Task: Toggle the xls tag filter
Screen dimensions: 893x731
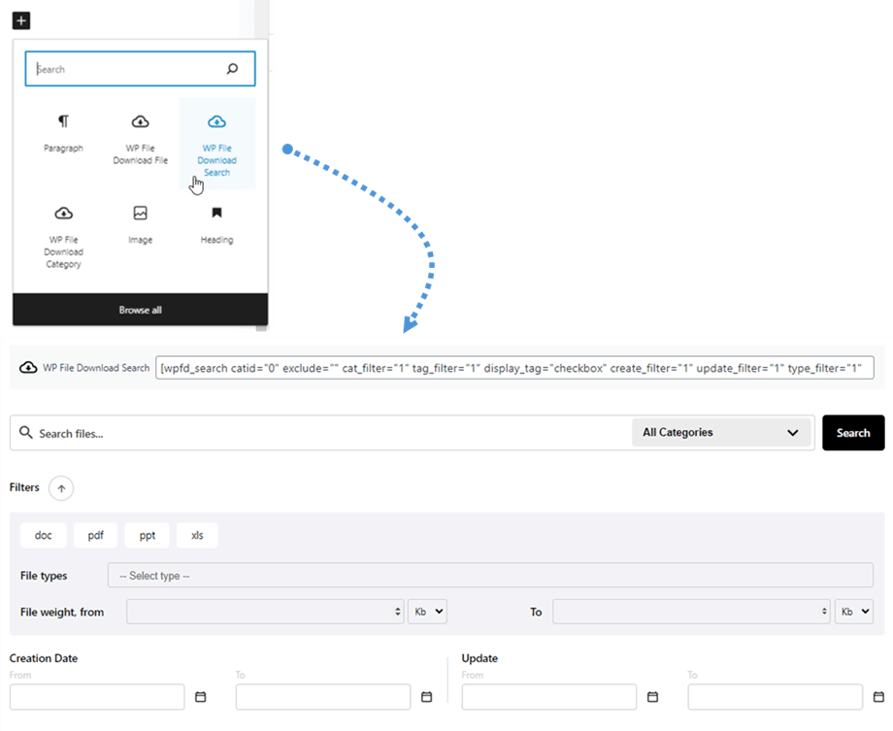Action: pos(197,535)
